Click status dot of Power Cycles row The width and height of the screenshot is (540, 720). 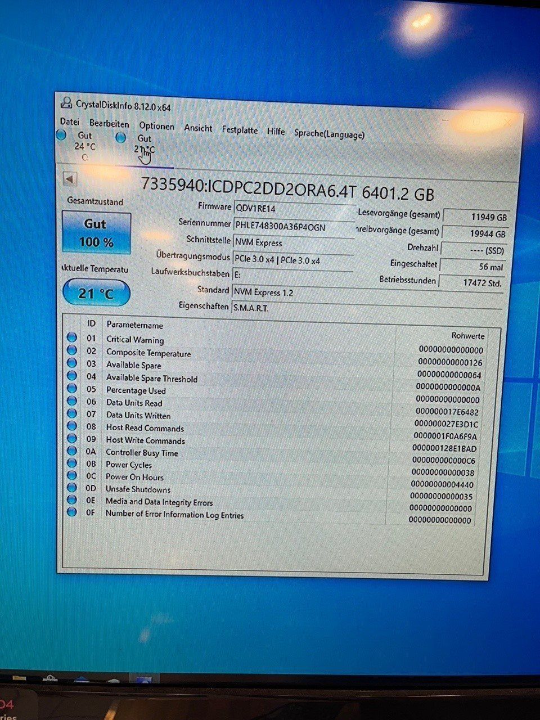point(72,463)
